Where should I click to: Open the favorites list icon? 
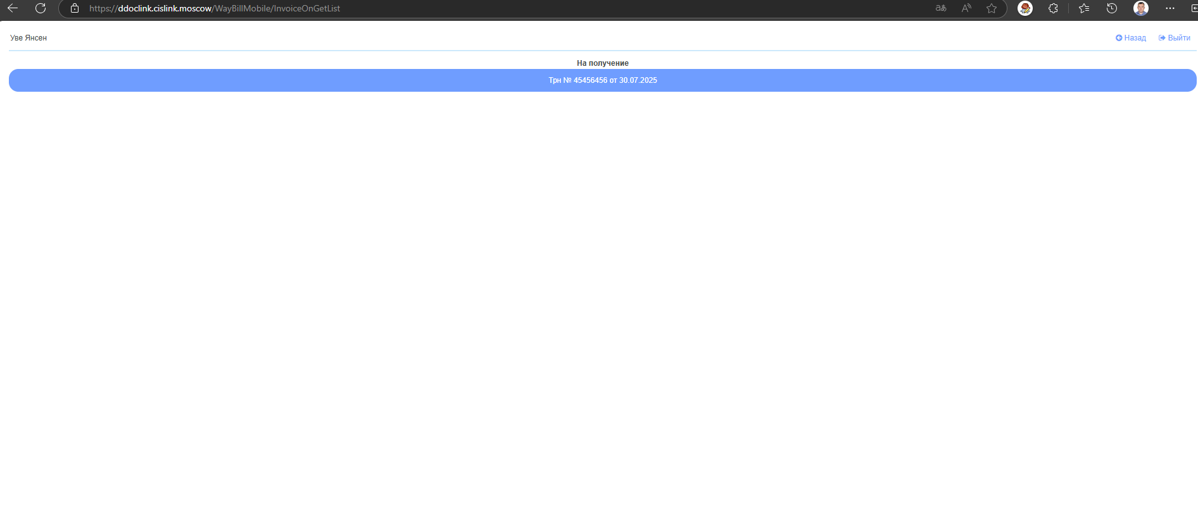1084,8
